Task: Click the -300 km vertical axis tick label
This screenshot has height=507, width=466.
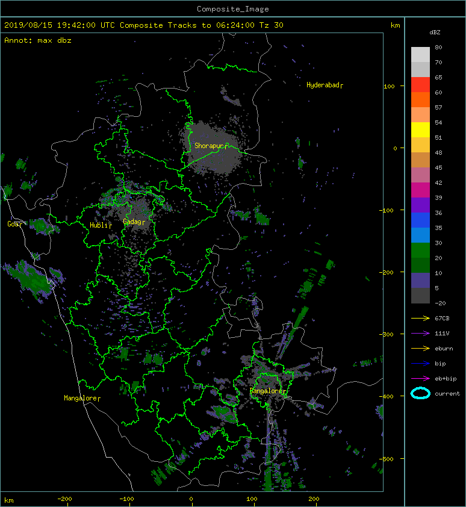Action: pos(386,334)
